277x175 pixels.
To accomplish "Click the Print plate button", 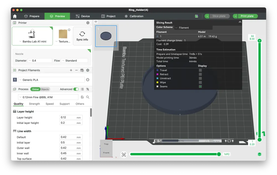I will 247,16.
